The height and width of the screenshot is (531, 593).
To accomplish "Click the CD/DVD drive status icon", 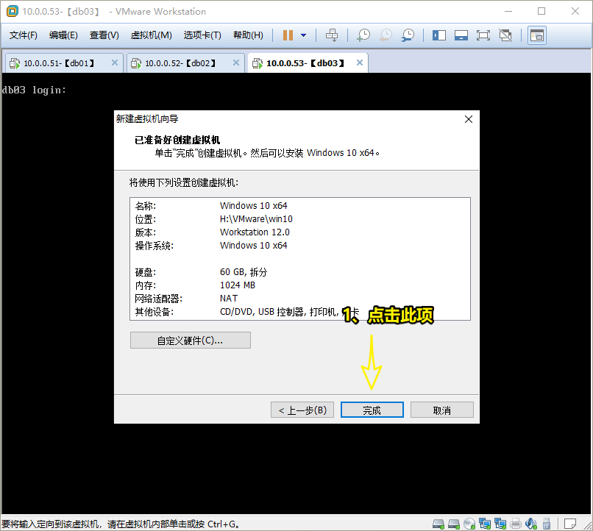I will point(469,524).
